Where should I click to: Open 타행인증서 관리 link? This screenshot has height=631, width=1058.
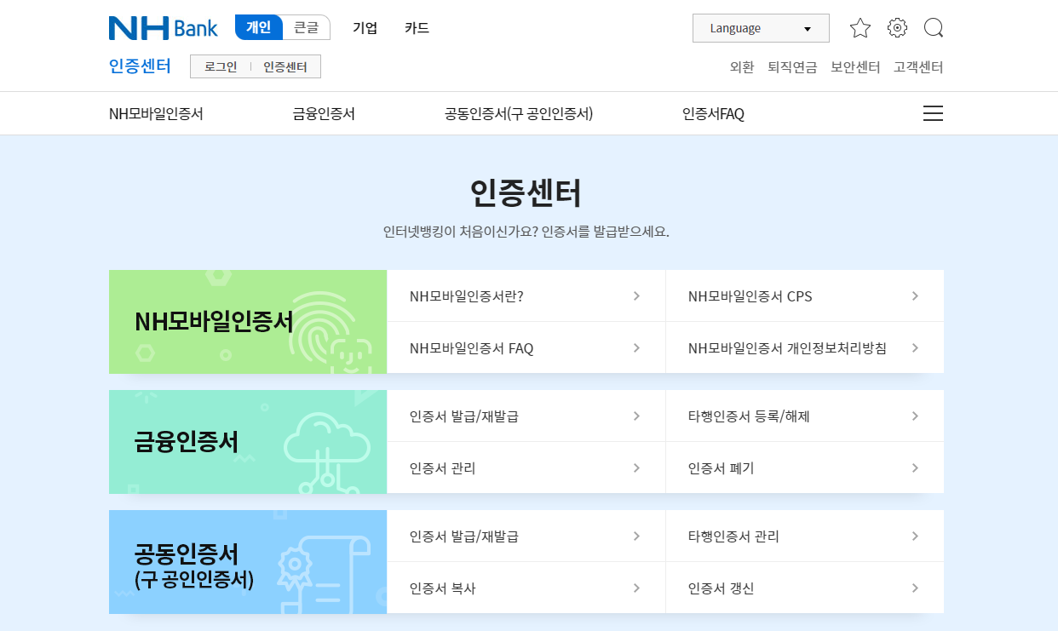pos(805,536)
